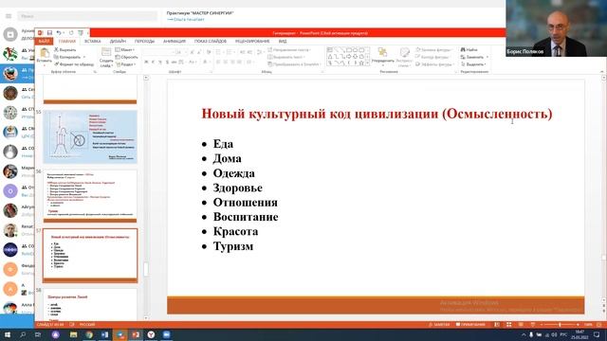Open Примечания (Comments) in status bar

pyautogui.click(x=470, y=325)
